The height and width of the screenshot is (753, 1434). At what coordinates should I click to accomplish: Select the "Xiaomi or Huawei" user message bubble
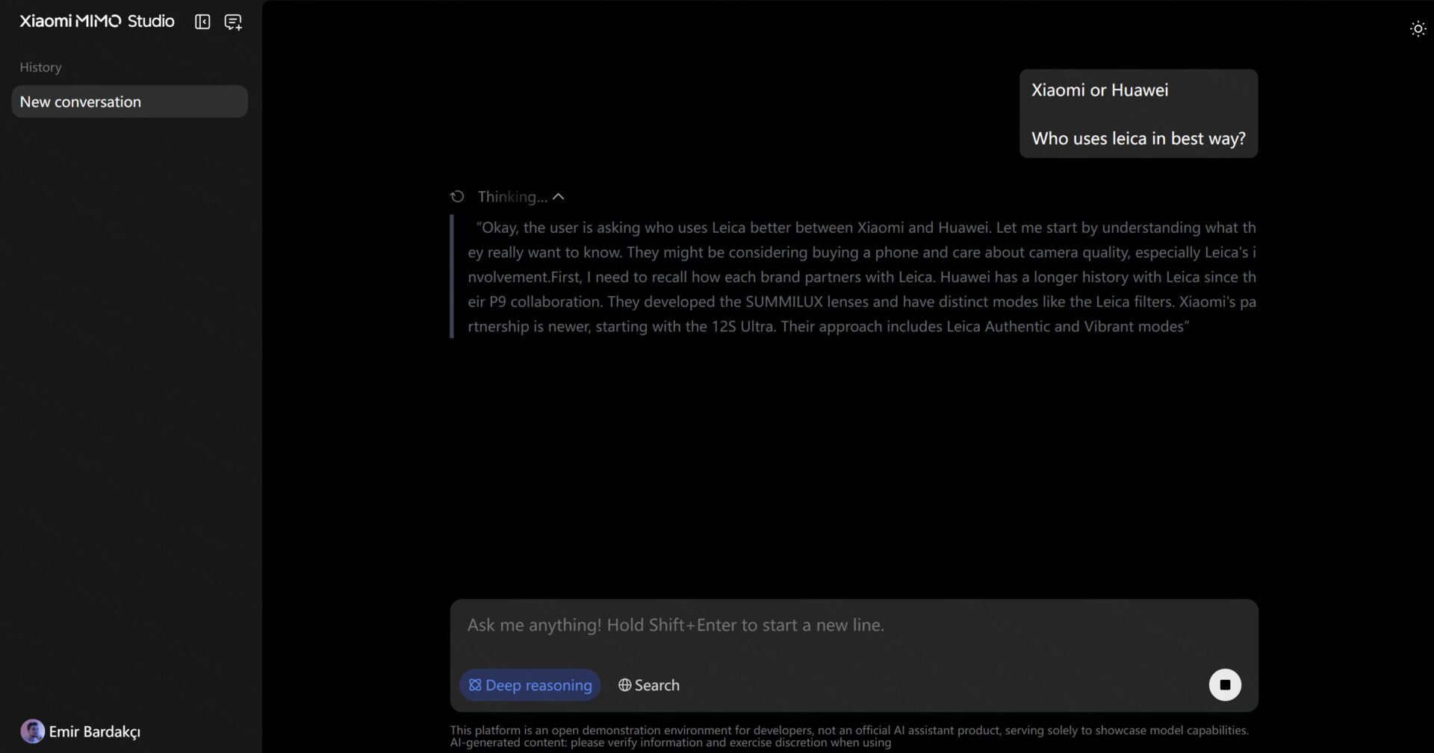(x=1137, y=114)
